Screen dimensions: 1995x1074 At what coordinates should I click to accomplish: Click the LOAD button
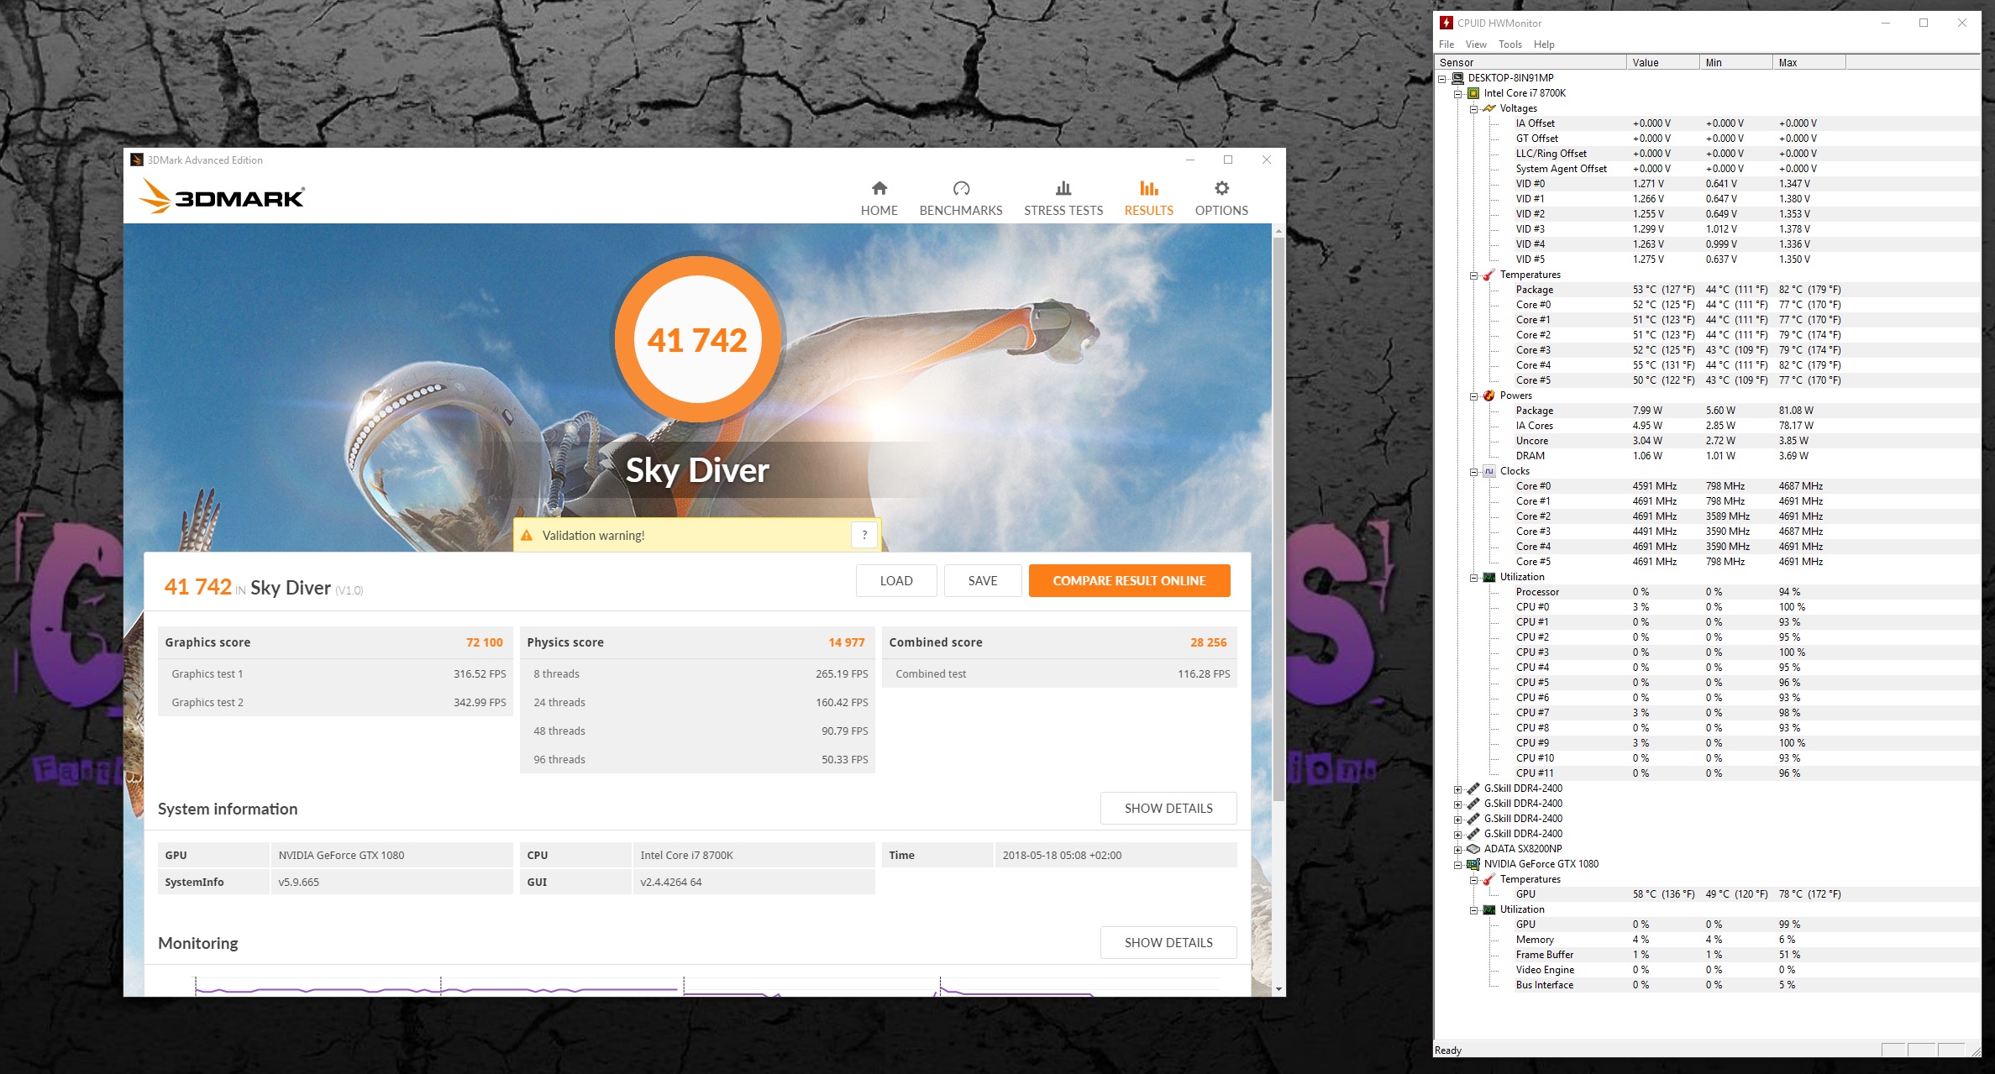[896, 580]
